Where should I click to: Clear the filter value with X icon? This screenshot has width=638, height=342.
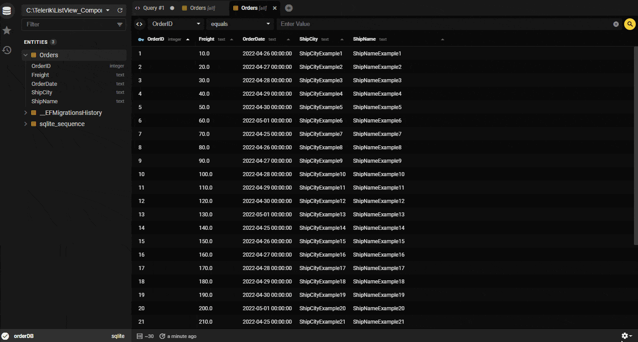616,24
